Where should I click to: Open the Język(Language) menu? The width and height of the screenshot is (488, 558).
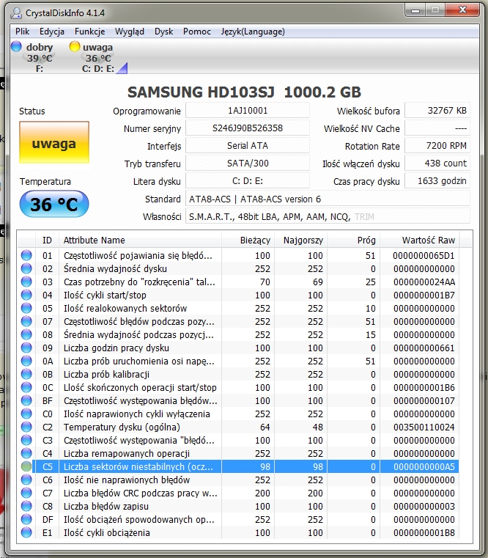(x=253, y=32)
